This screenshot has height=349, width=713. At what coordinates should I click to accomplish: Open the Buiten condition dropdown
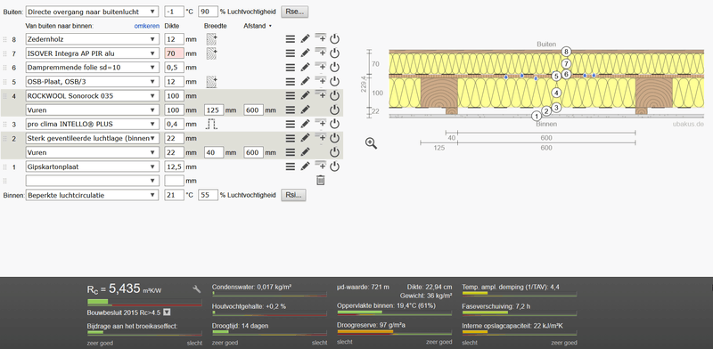(x=93, y=12)
